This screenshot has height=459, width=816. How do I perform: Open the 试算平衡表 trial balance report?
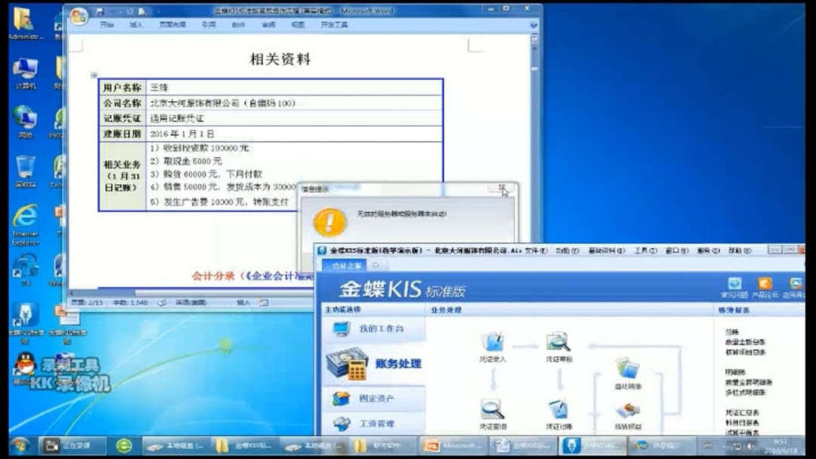click(x=741, y=432)
